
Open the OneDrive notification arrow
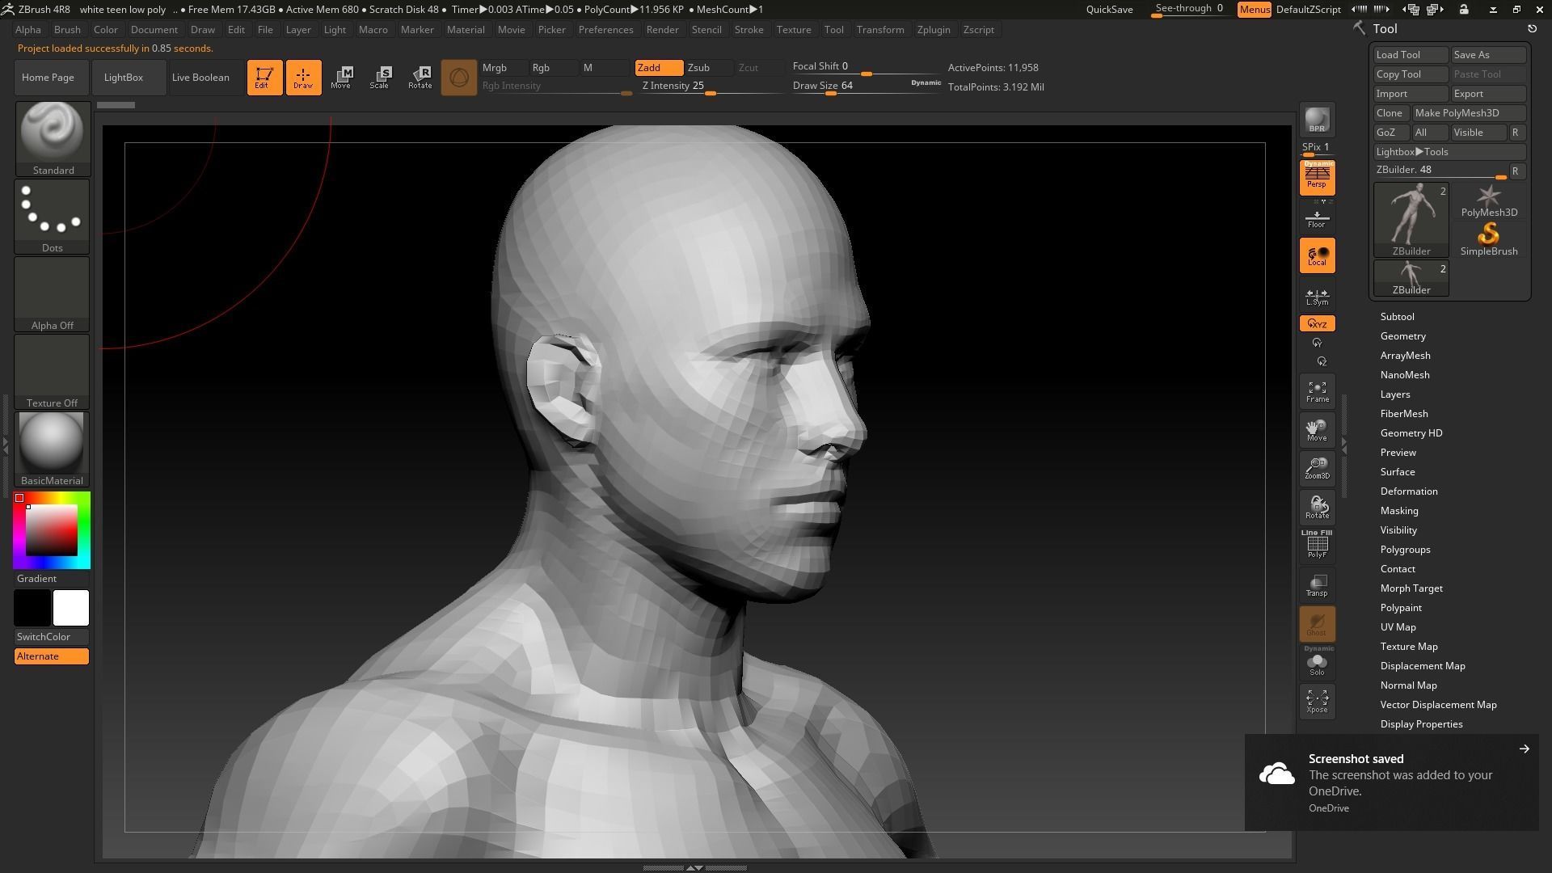1524,749
